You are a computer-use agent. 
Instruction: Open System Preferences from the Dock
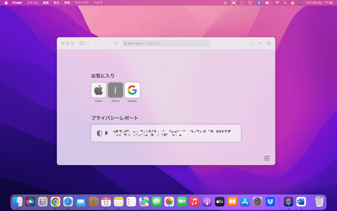[258, 202]
